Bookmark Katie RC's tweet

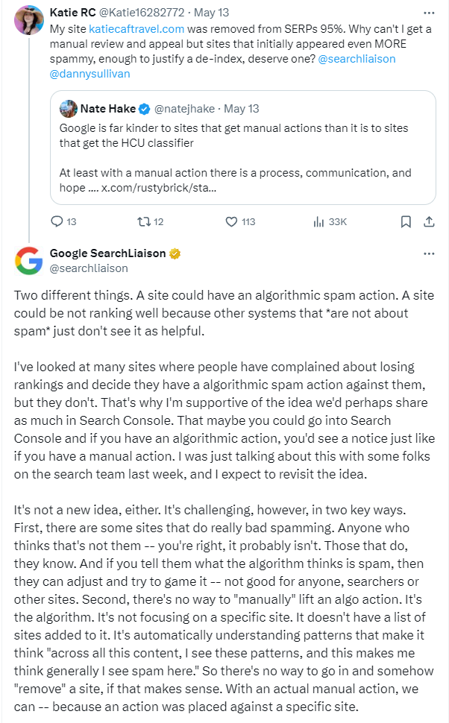click(x=406, y=222)
